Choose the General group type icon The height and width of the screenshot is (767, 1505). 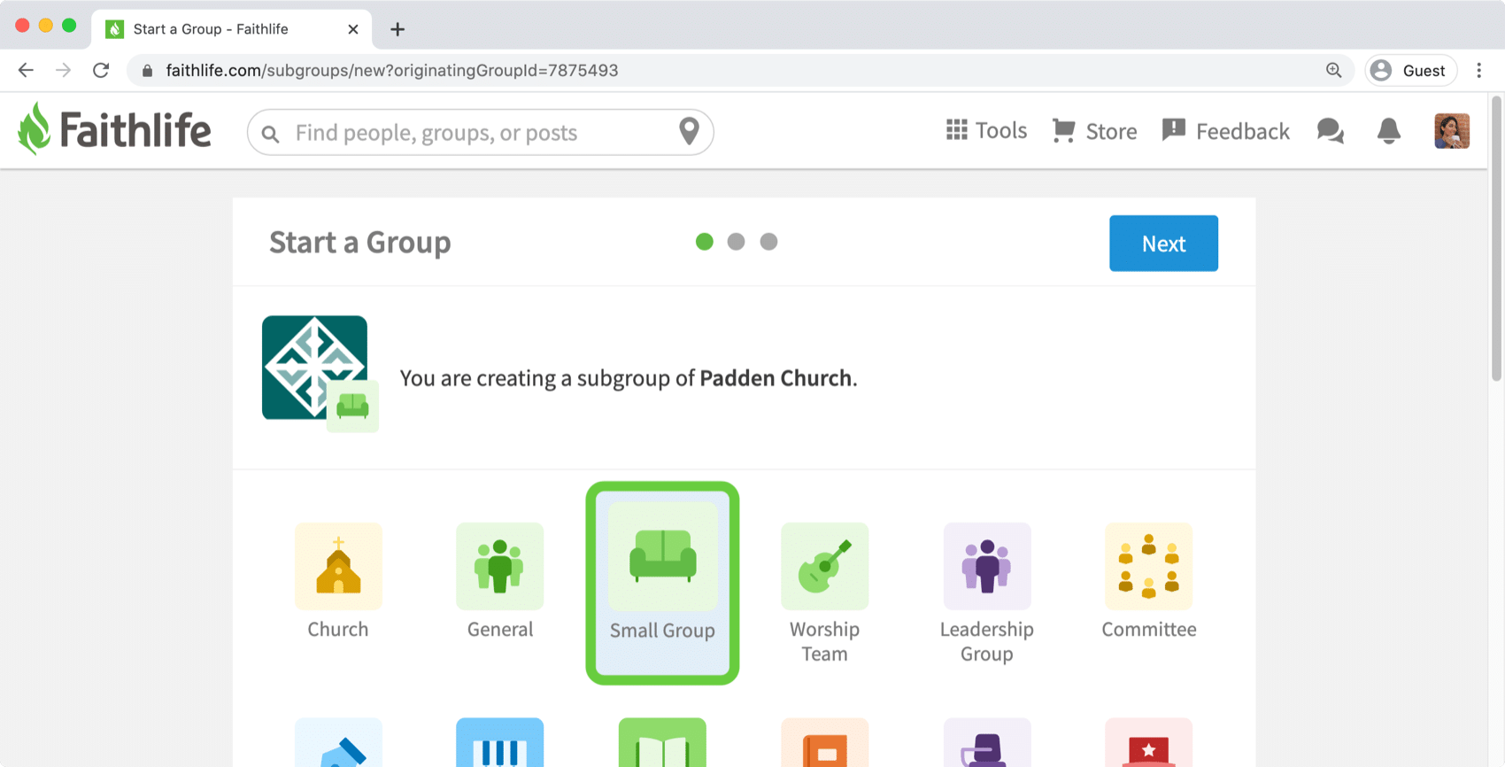[500, 566]
